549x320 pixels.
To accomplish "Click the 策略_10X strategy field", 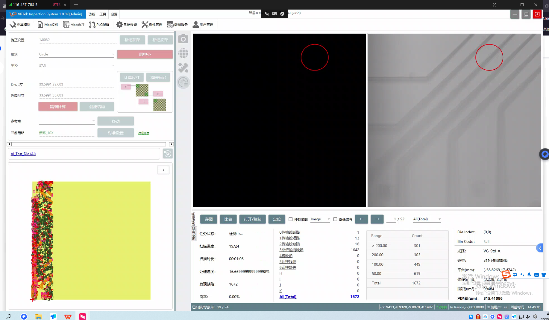I will 66,133.
